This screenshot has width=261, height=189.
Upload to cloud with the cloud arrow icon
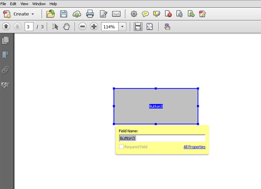point(77,14)
